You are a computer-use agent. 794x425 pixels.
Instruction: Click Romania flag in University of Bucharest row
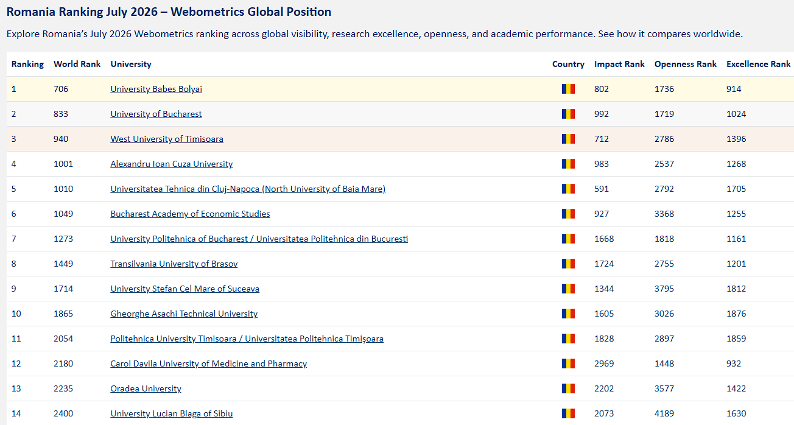[x=568, y=114]
